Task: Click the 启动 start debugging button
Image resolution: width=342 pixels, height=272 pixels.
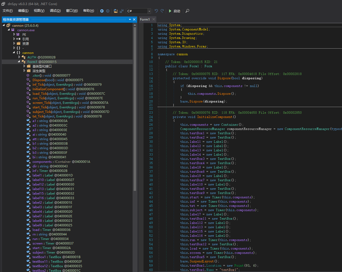Action: tap(174, 11)
